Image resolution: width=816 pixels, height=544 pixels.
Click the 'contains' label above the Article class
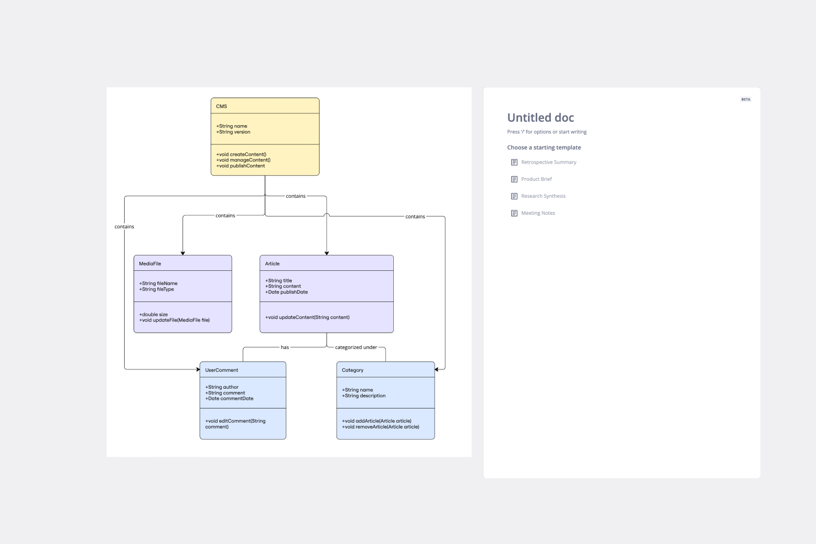point(296,196)
